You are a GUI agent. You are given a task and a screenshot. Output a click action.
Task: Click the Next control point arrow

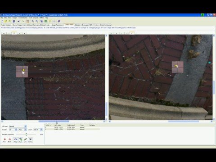[x=9, y=140]
